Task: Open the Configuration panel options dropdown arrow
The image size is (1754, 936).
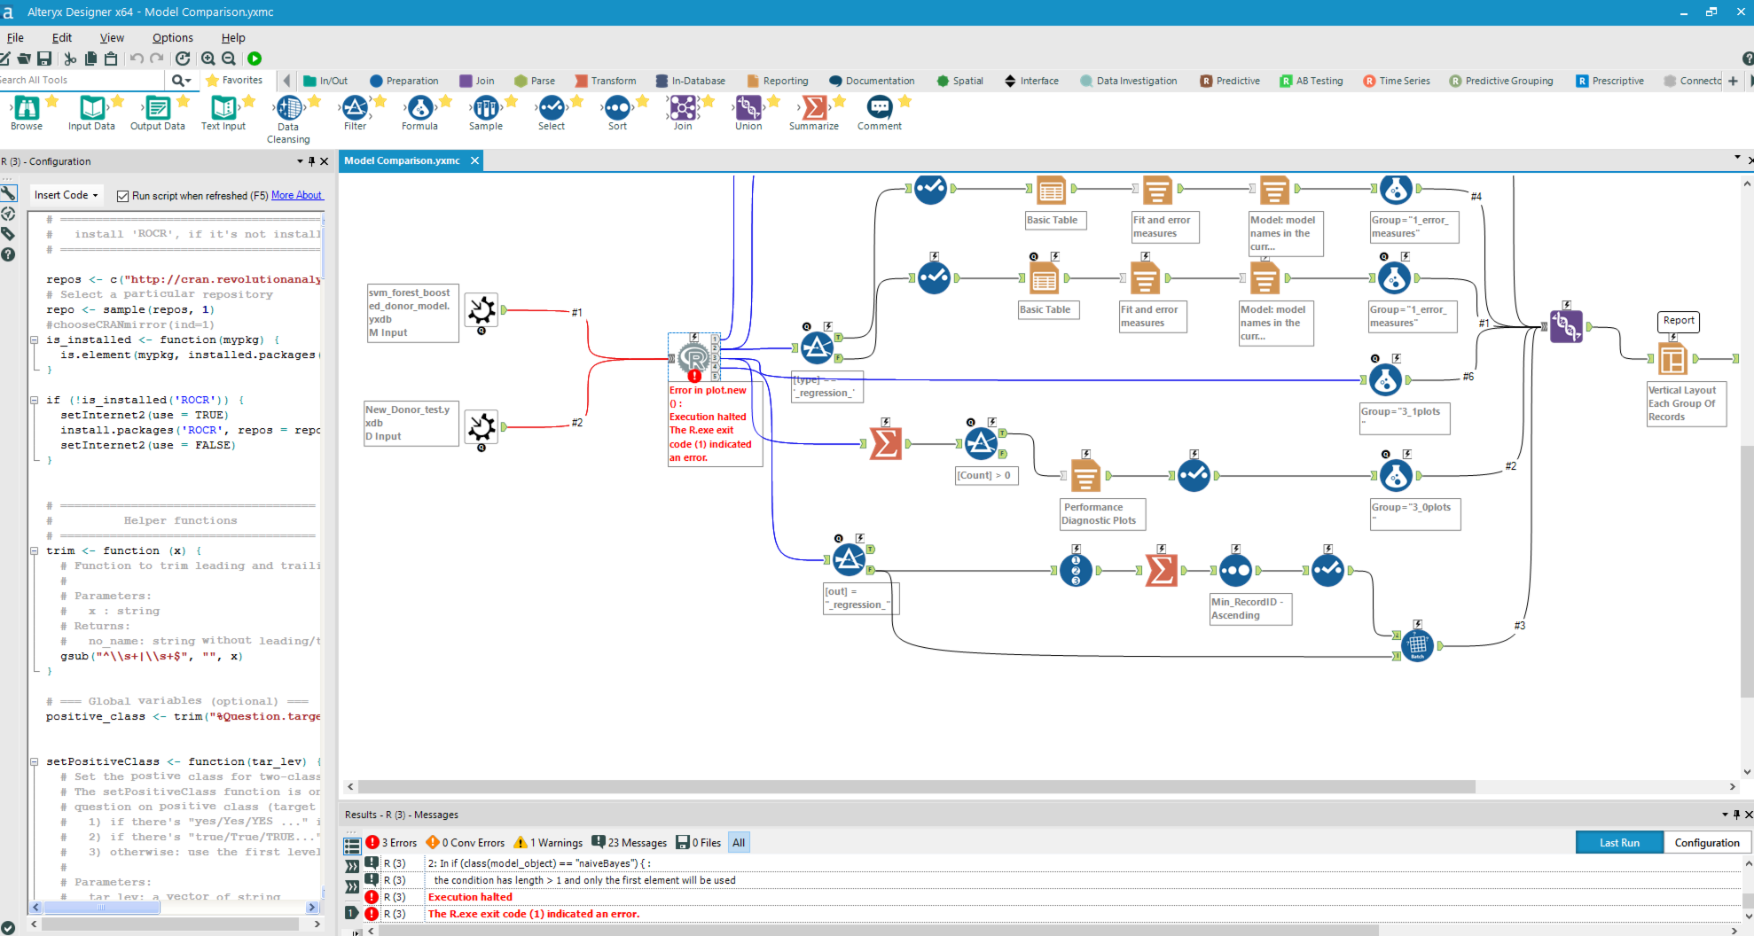Action: 300,161
